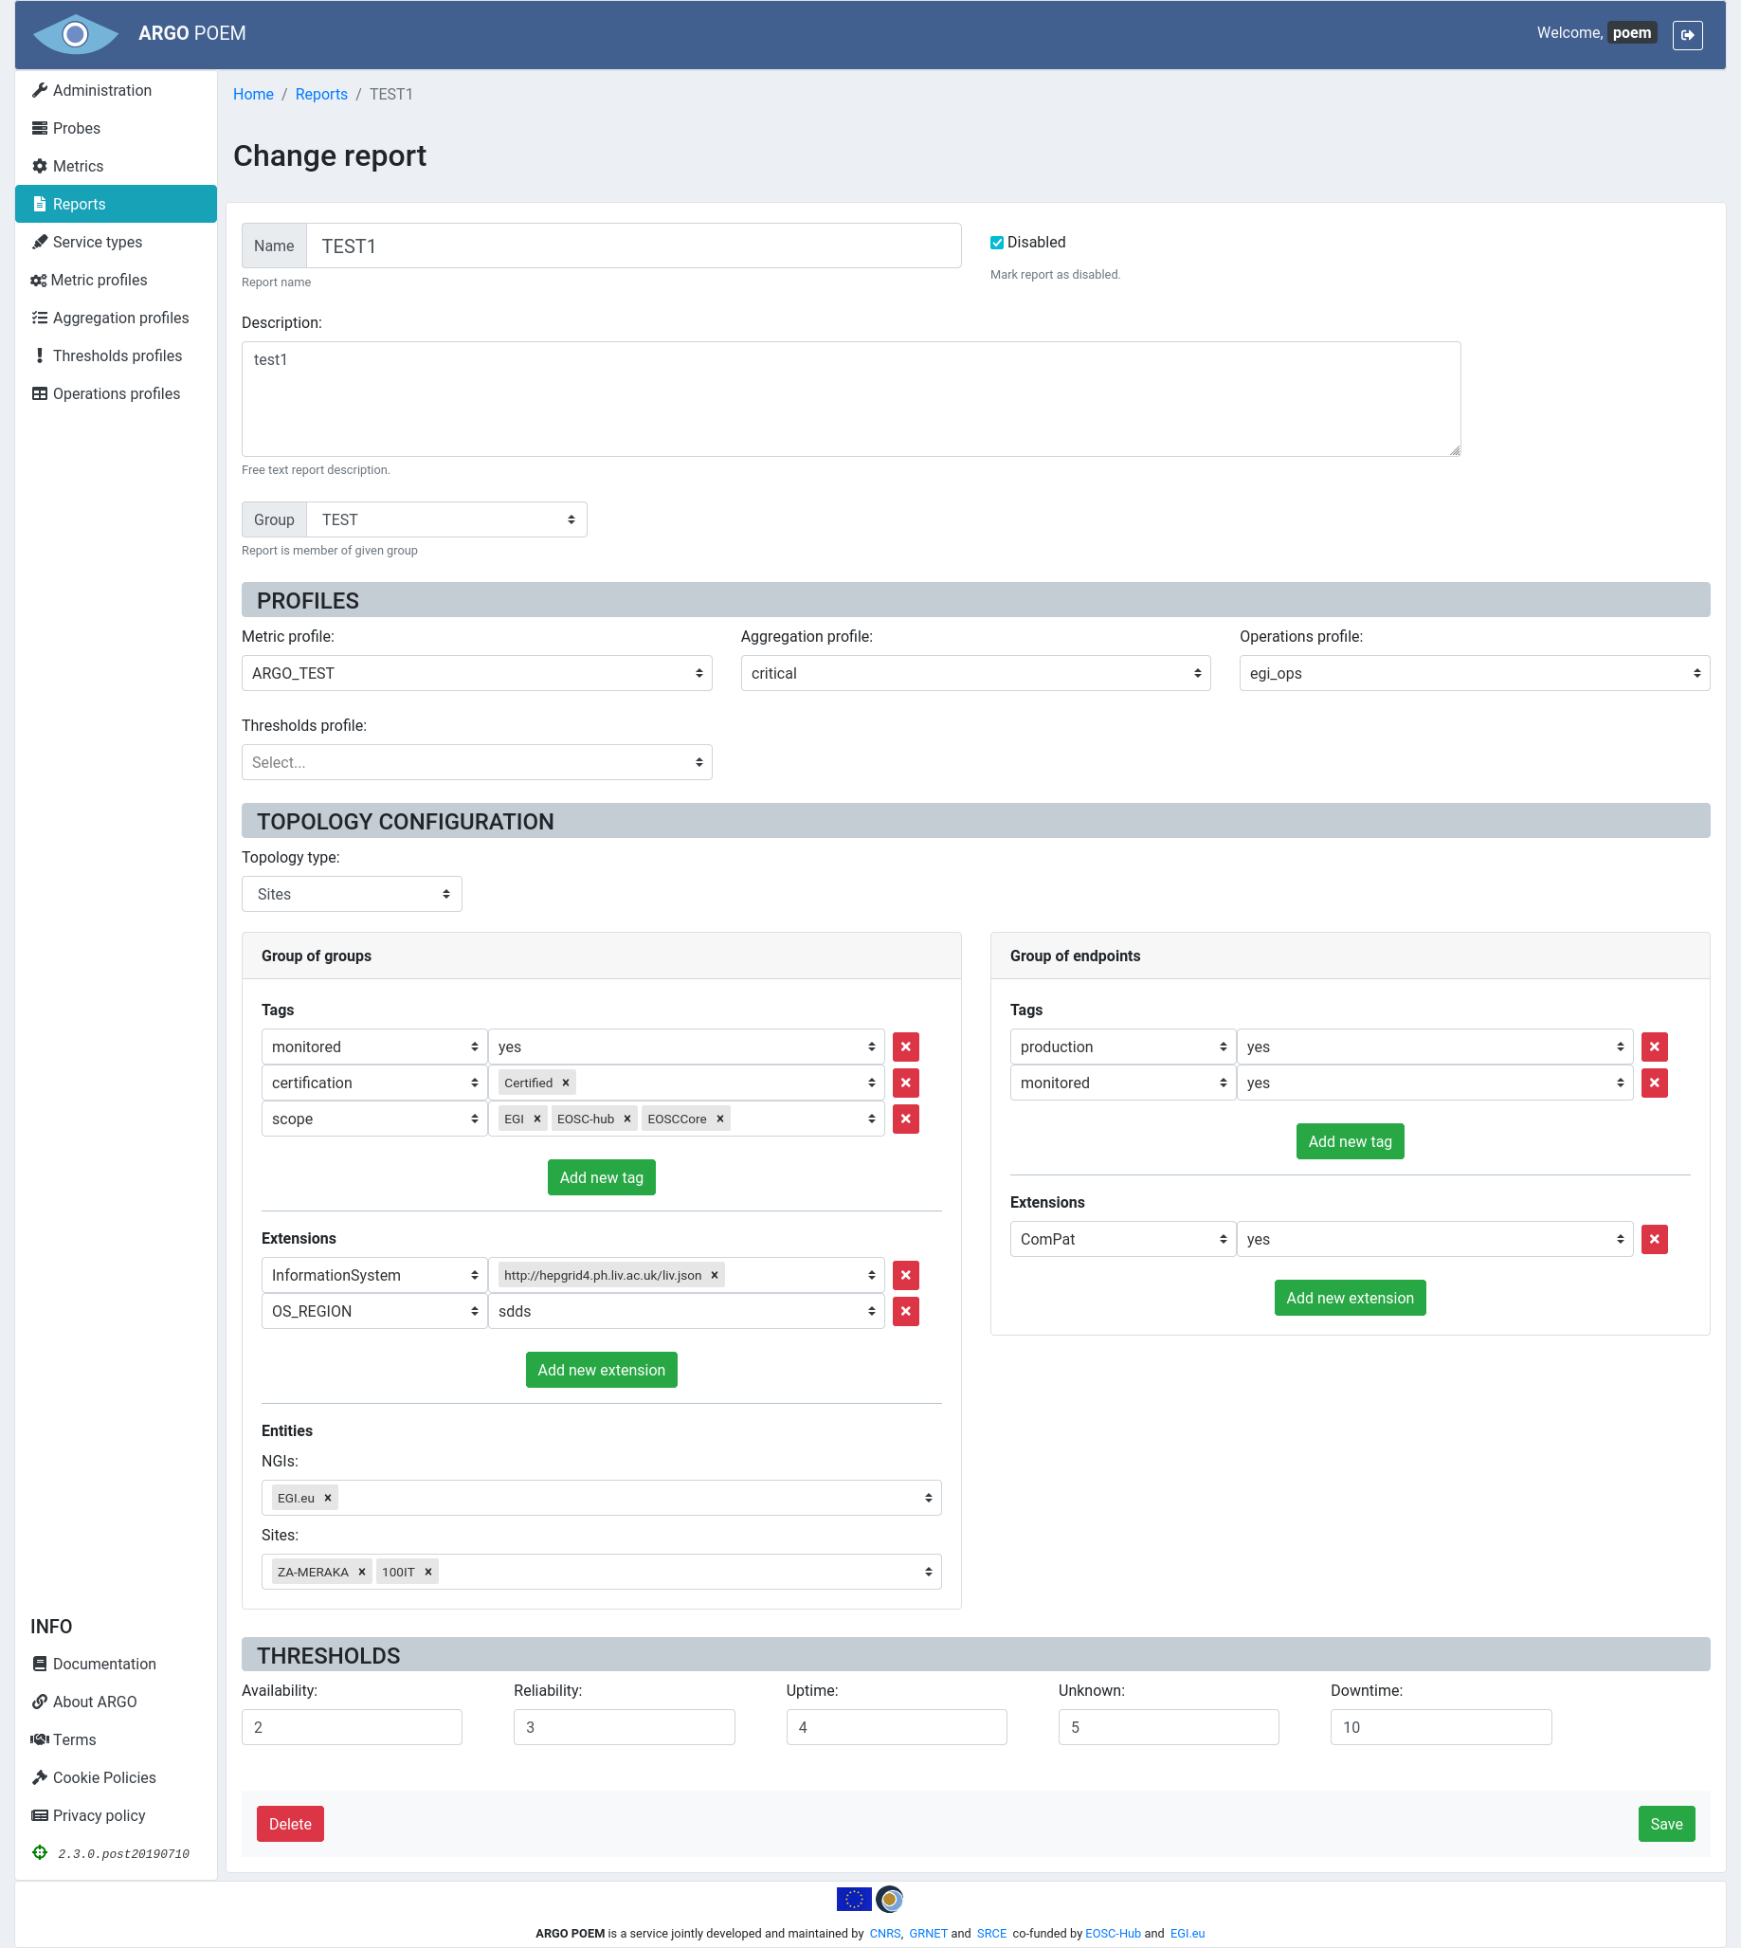Go to Reports breadcrumb link
Viewport: 1741px width, 1948px height.
tap(321, 94)
